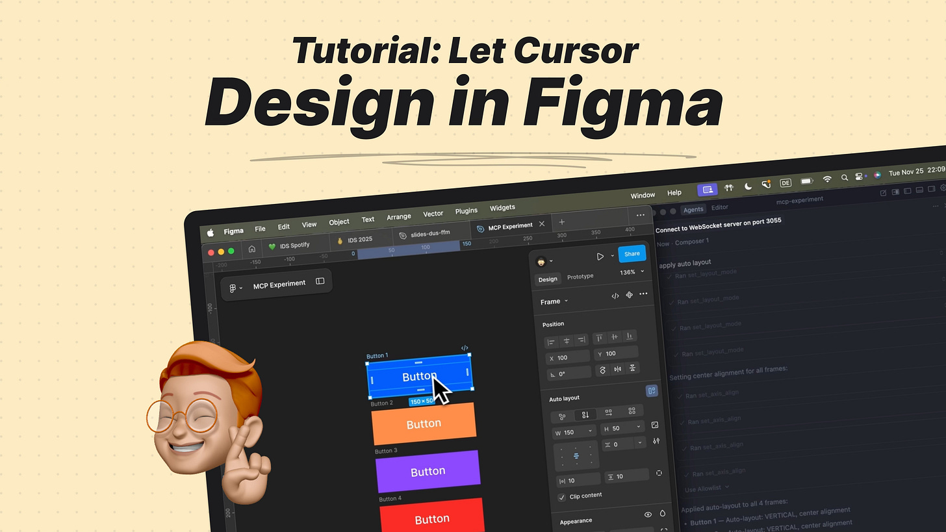Open Control Center in the menu bar
Screen dimensions: 946x532
pos(860,176)
